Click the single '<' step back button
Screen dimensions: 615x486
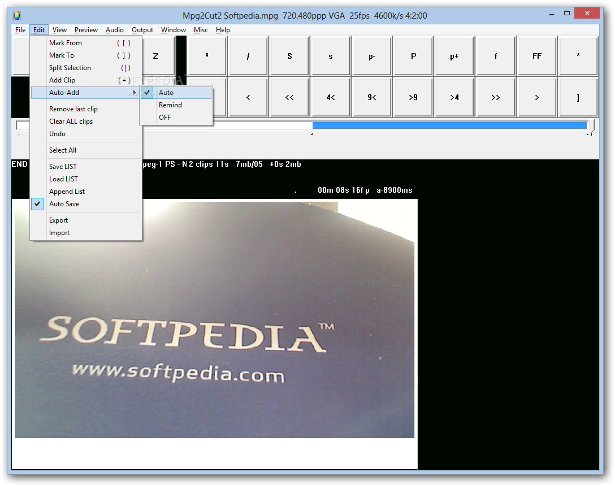(x=248, y=97)
